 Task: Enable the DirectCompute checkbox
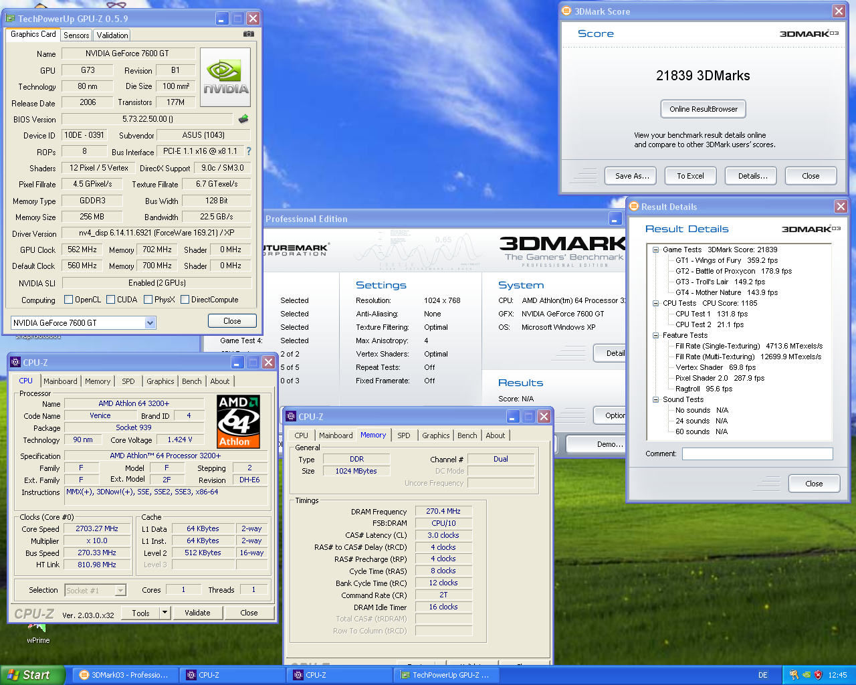[185, 300]
